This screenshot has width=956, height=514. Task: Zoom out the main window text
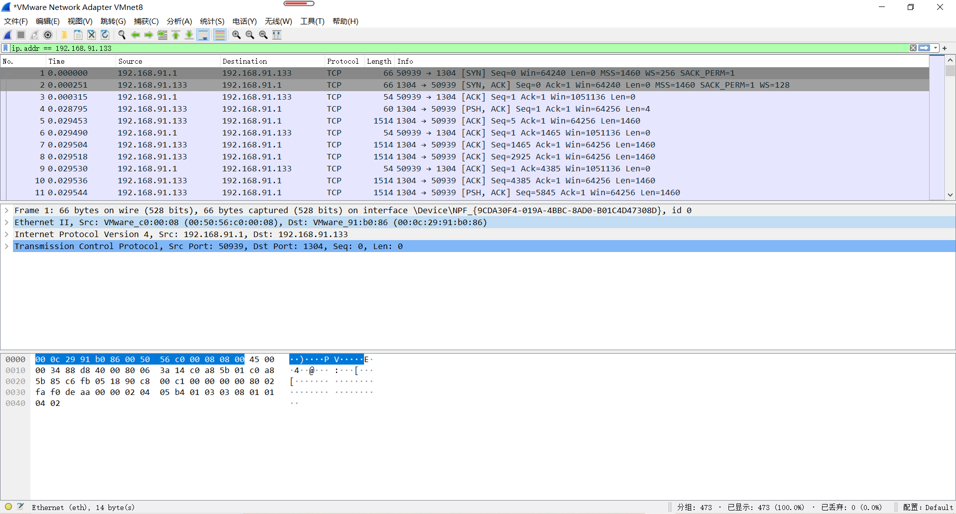250,35
